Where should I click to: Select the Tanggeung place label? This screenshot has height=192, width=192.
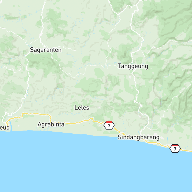point(133,66)
